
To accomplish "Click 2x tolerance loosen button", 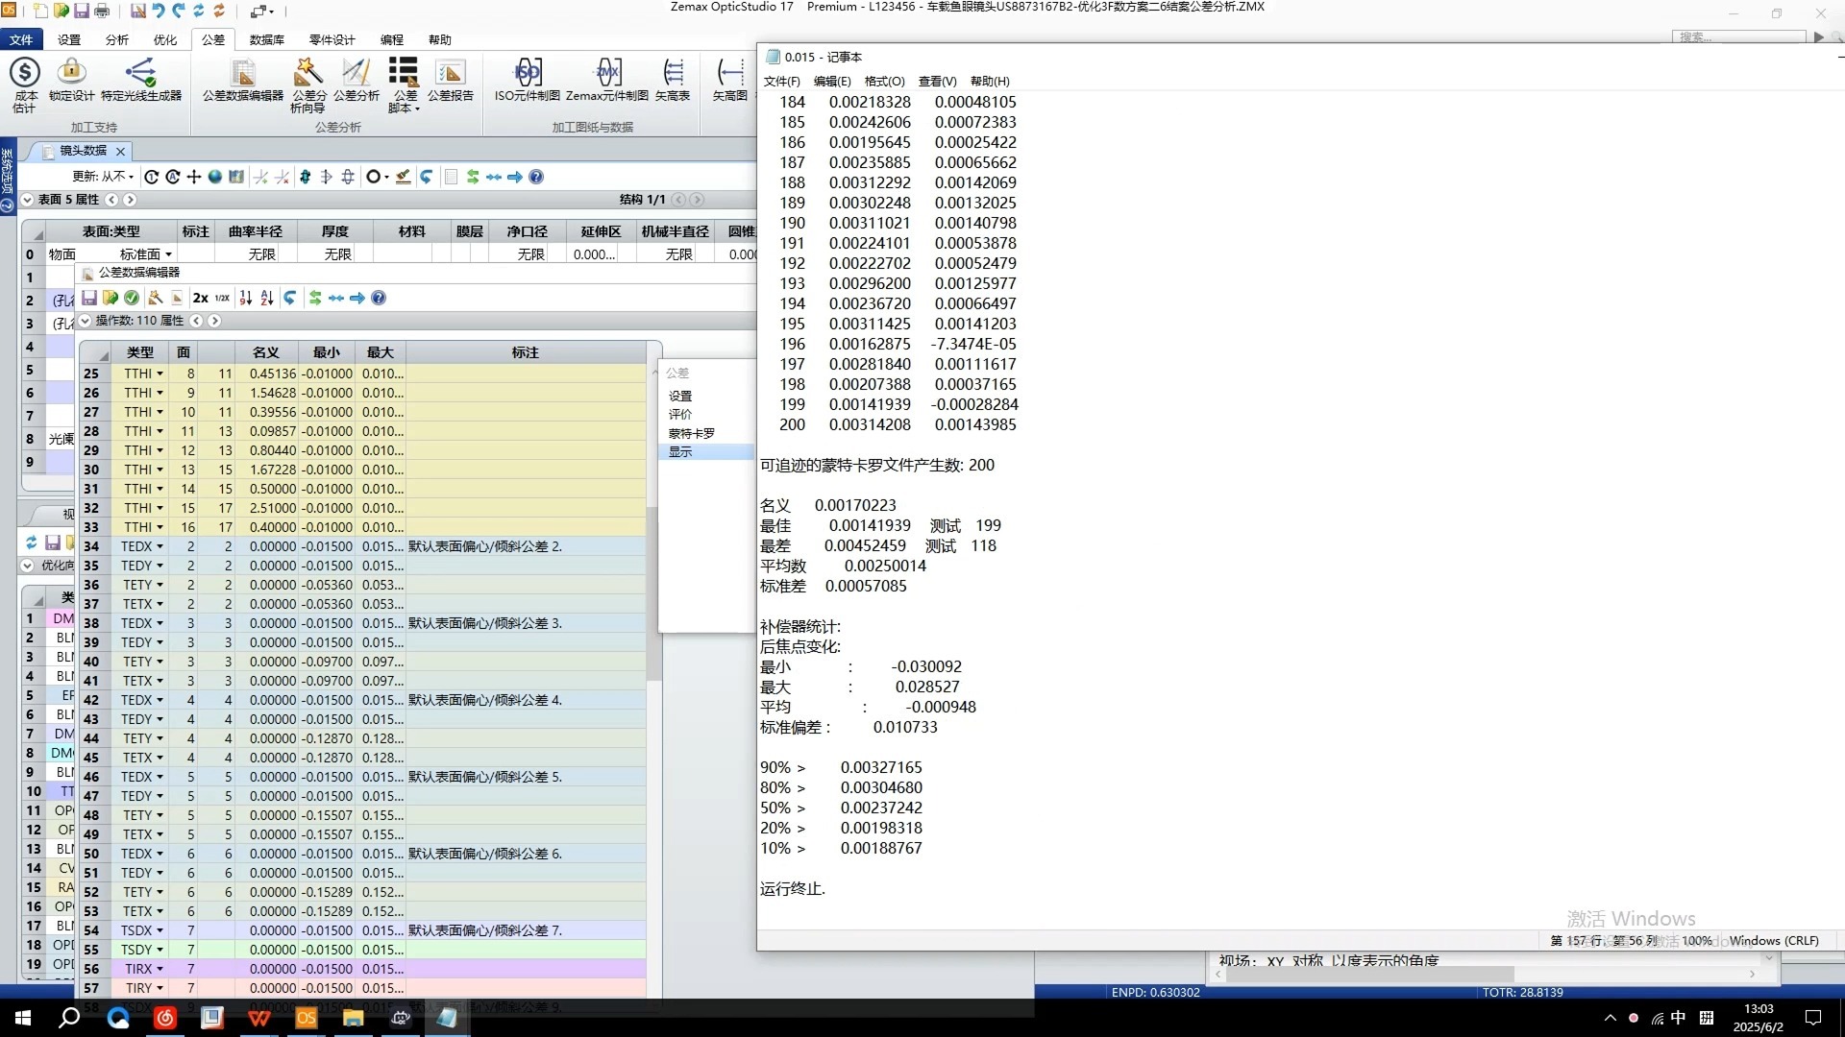I will [200, 299].
